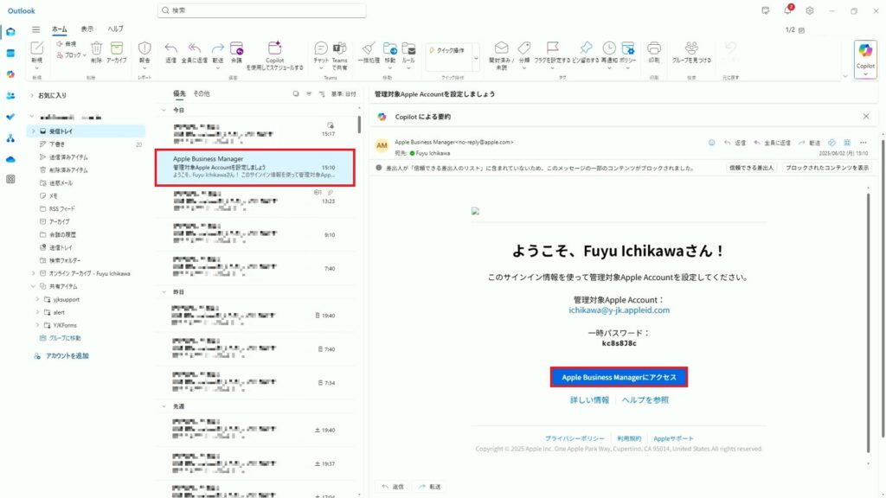This screenshot has width=886, height=498.
Task: Open the Calendar view in left rail
Action: [10, 53]
